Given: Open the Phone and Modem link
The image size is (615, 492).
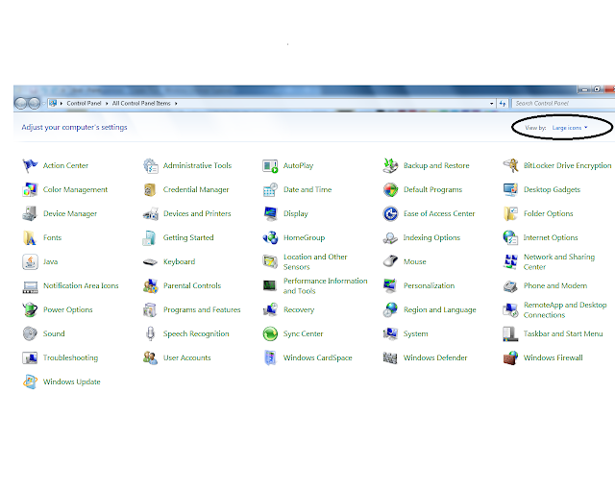Looking at the screenshot, I should [555, 285].
